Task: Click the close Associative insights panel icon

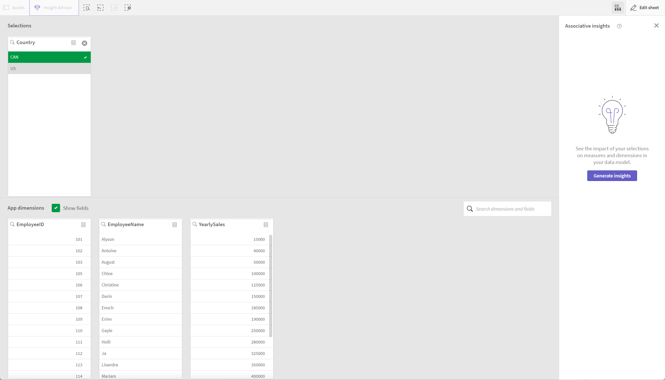Action: tap(656, 26)
